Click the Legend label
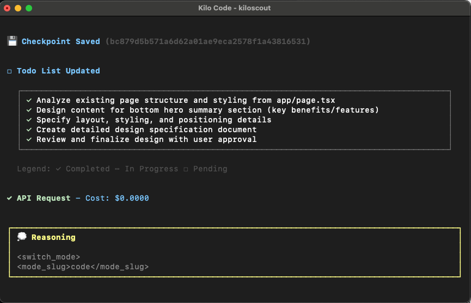 [x=34, y=169]
